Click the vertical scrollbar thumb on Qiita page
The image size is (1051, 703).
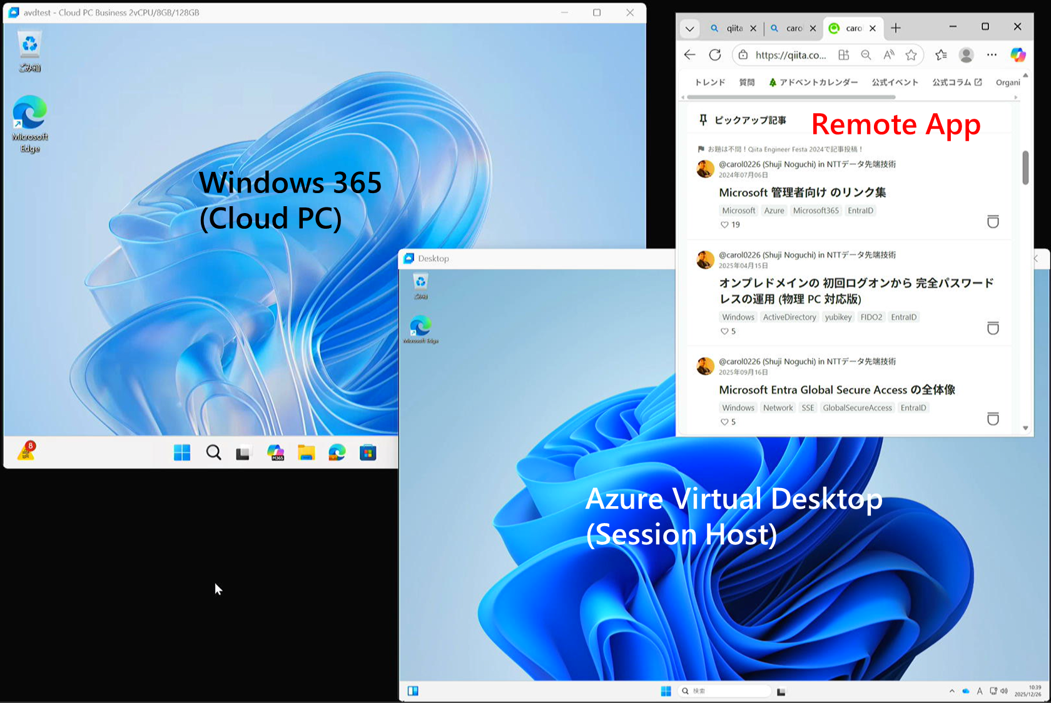(1025, 167)
